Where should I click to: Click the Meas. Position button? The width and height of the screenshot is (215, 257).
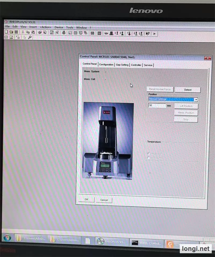[186, 113]
